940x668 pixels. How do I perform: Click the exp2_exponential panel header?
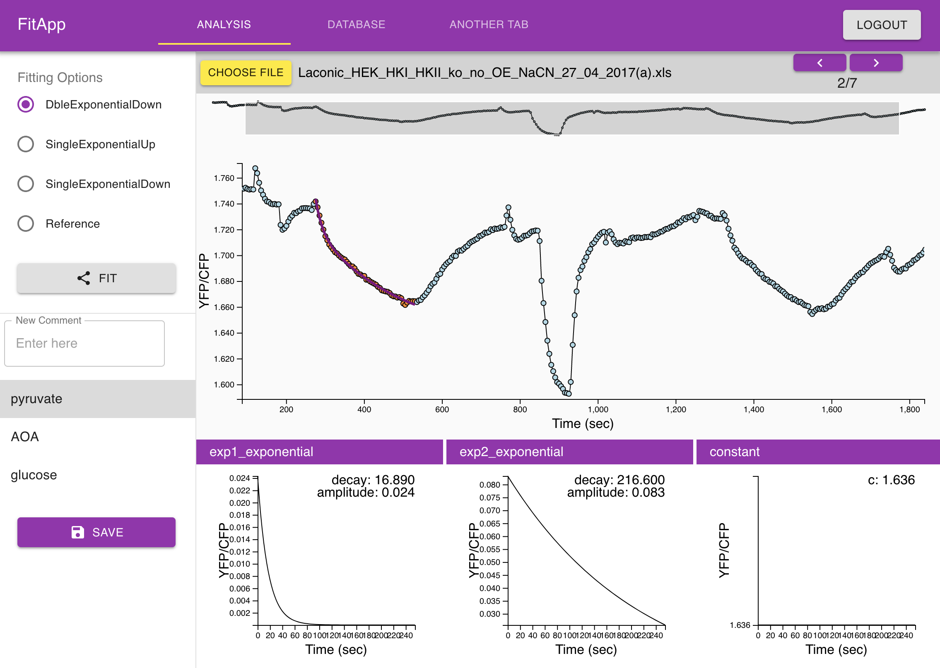point(569,452)
